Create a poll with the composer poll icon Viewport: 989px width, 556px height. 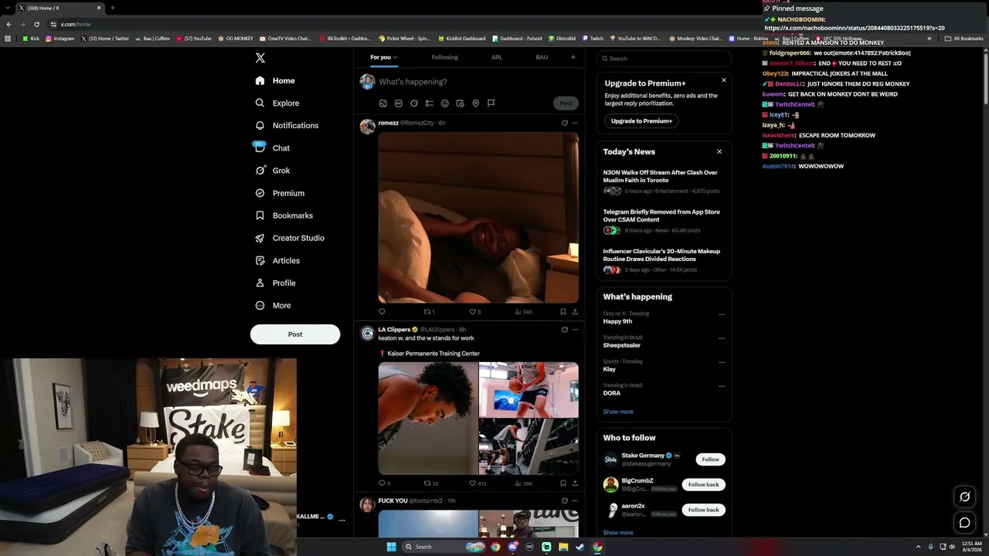429,103
